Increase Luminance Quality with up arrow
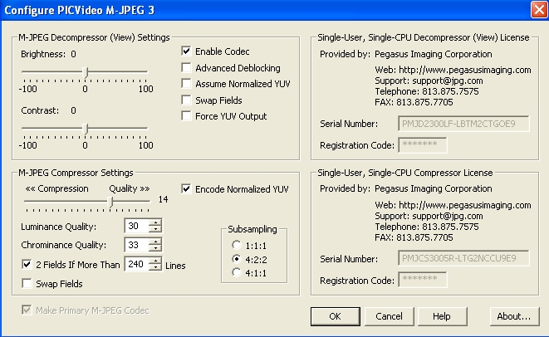 point(154,222)
